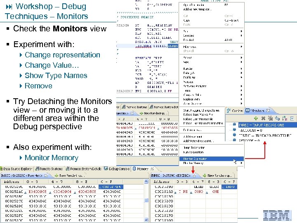
Task: Click the Memory tab cylinder icon
Action: tap(134, 168)
